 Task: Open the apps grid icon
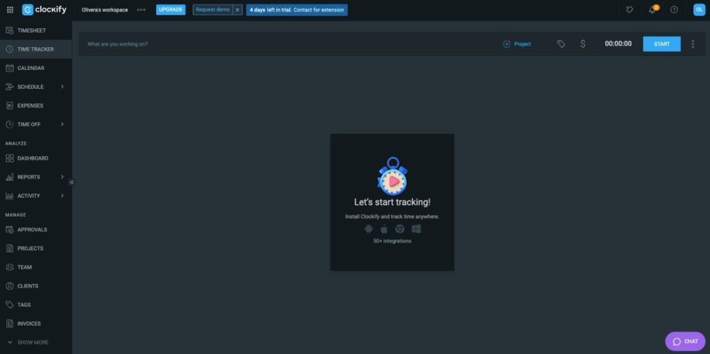10,10
